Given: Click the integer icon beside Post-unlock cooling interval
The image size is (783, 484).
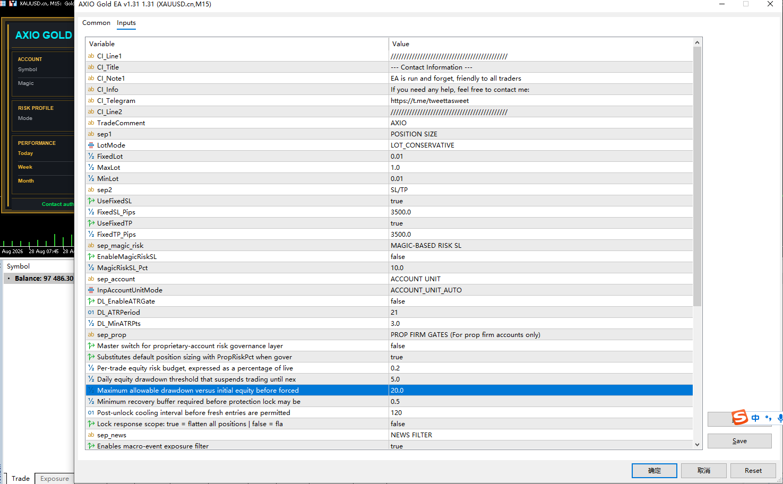Looking at the screenshot, I should 91,412.
